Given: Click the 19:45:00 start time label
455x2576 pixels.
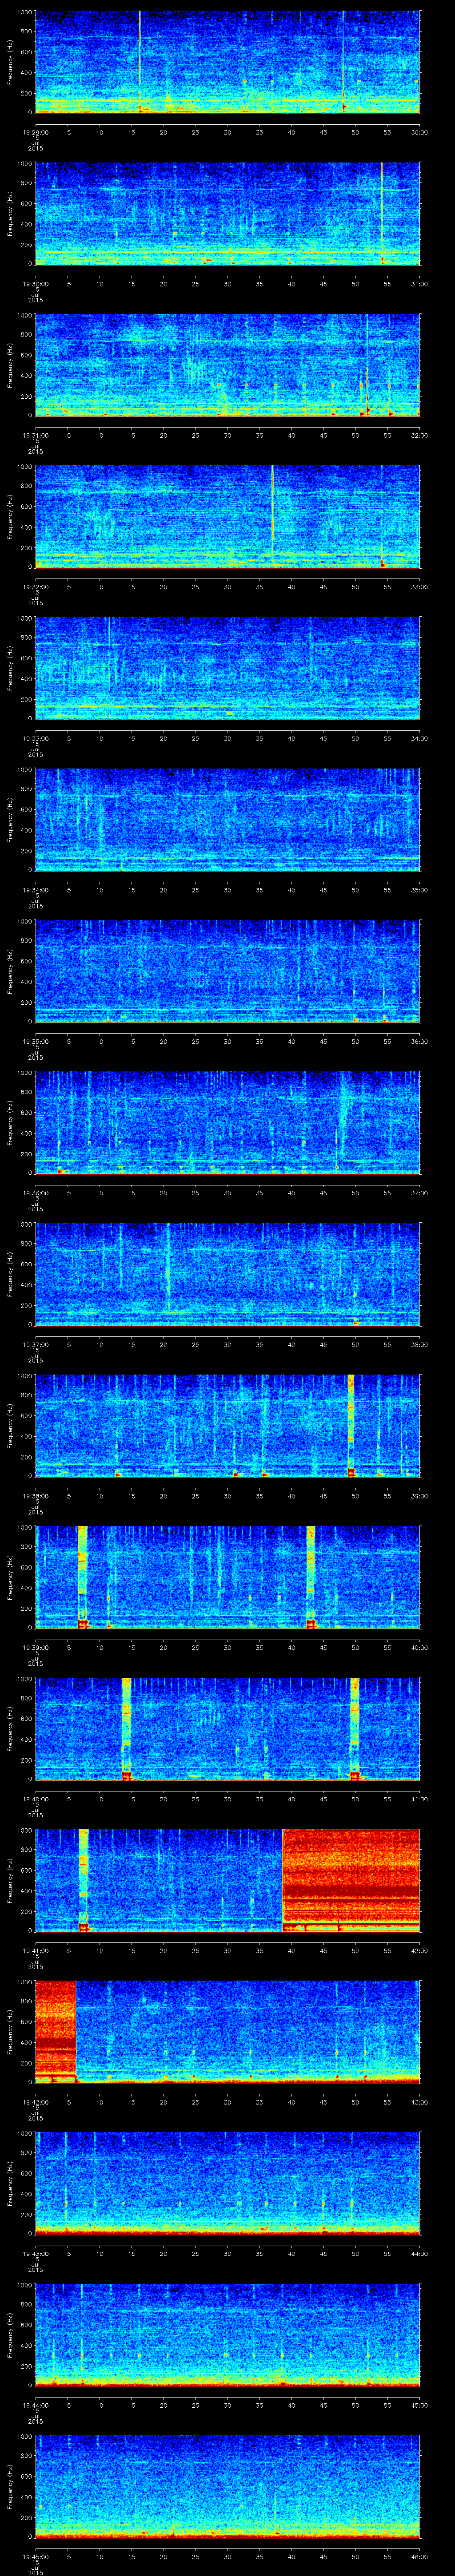Looking at the screenshot, I should [35, 2556].
